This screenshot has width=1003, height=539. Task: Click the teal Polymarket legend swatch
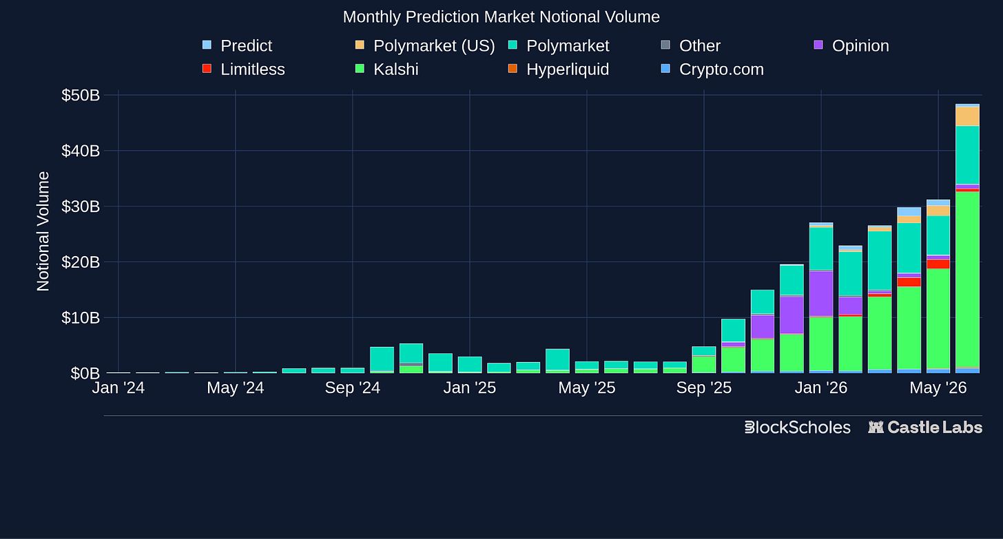point(513,45)
